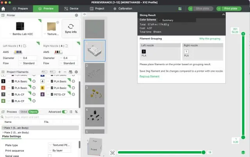Viewport: 250px width, 157px height.
Task: Switch to the Prepare tab
Action: click(20, 8)
